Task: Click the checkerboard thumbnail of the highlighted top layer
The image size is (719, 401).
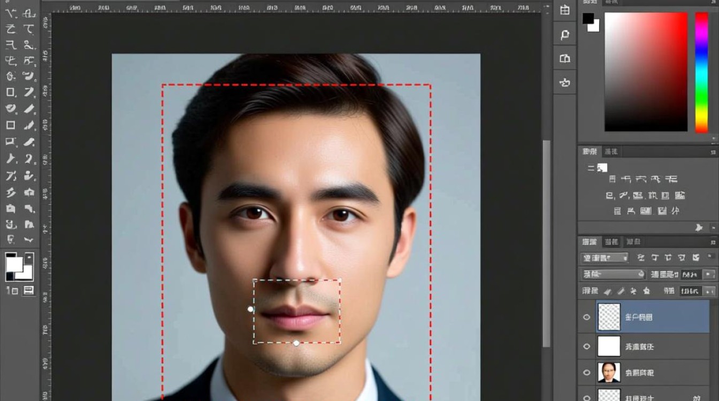Action: (609, 317)
